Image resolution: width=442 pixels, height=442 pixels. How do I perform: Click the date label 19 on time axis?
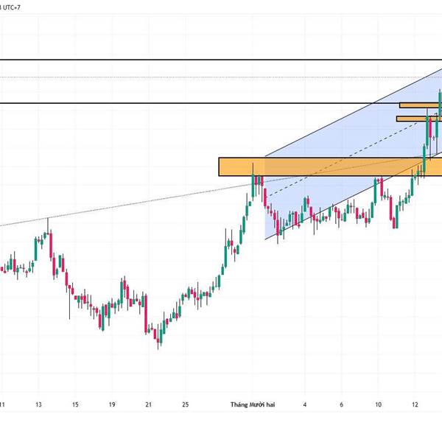pos(112,404)
